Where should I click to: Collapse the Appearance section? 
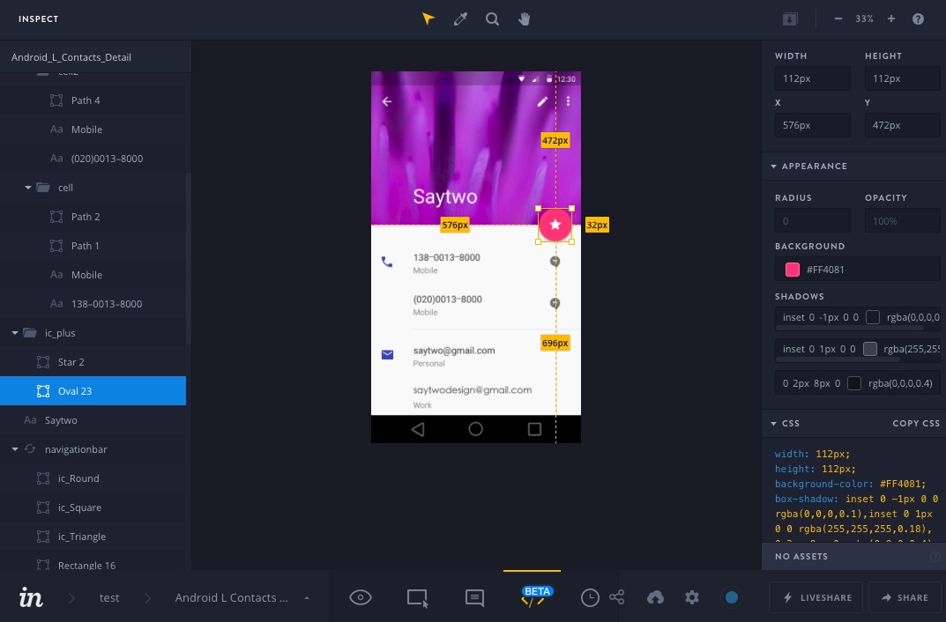point(774,167)
